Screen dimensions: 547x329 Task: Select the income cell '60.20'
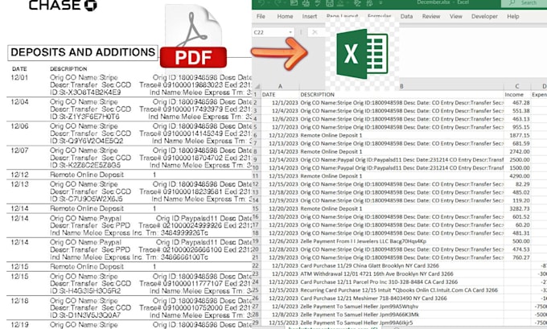517,225
